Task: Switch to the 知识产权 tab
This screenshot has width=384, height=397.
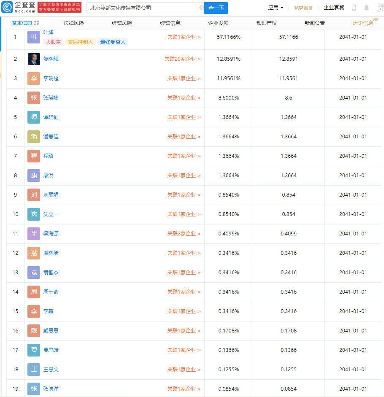Action: pos(266,23)
